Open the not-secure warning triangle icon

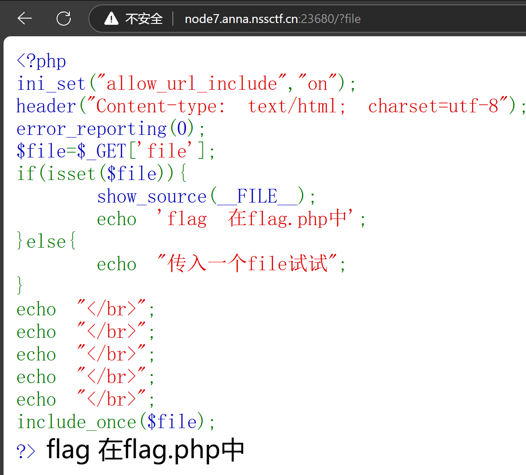coord(111,19)
